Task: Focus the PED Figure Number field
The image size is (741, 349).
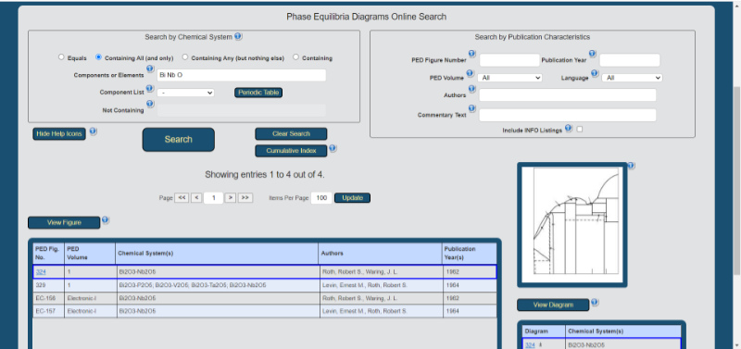Action: 509,60
